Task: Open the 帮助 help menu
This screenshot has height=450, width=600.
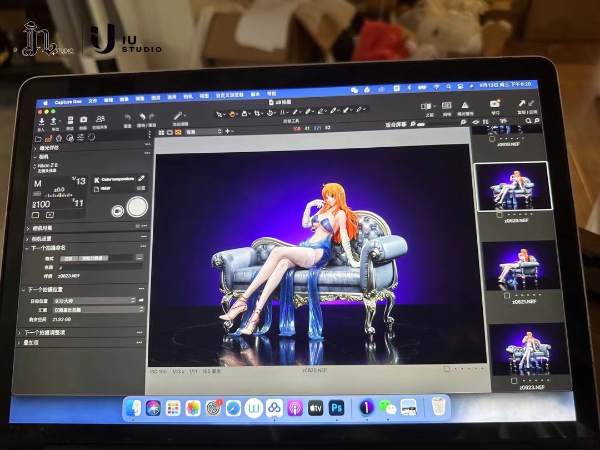Action: [x=272, y=94]
